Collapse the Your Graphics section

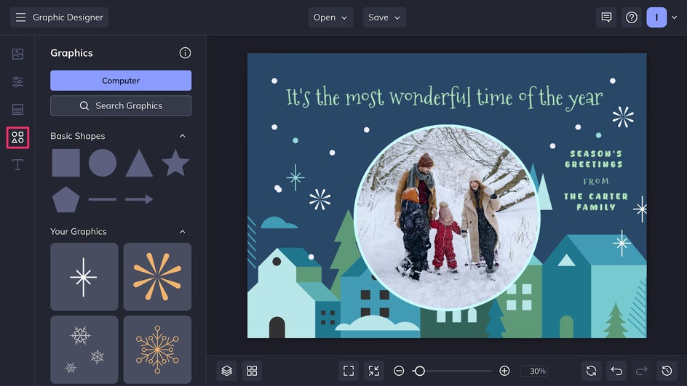pyautogui.click(x=182, y=231)
